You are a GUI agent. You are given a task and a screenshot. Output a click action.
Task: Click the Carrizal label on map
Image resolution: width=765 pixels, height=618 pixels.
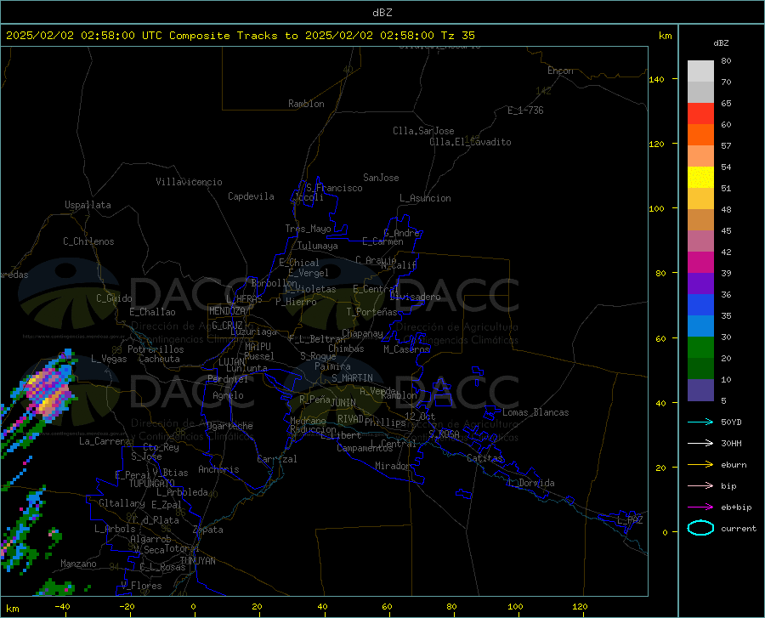pos(277,459)
